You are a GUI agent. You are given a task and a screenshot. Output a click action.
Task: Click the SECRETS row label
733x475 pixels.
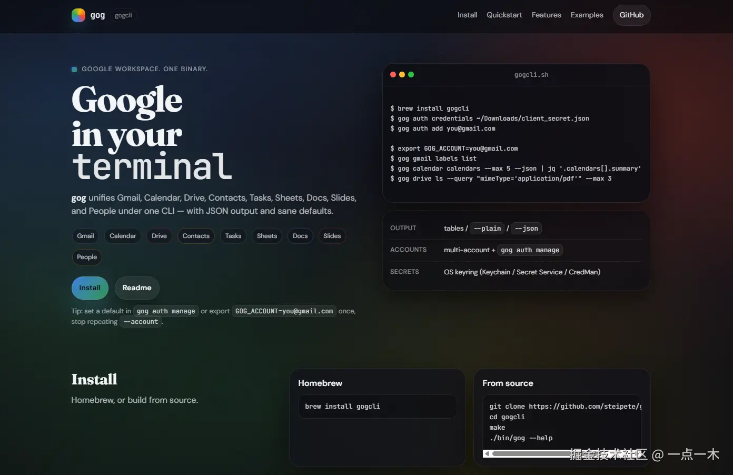(x=404, y=272)
